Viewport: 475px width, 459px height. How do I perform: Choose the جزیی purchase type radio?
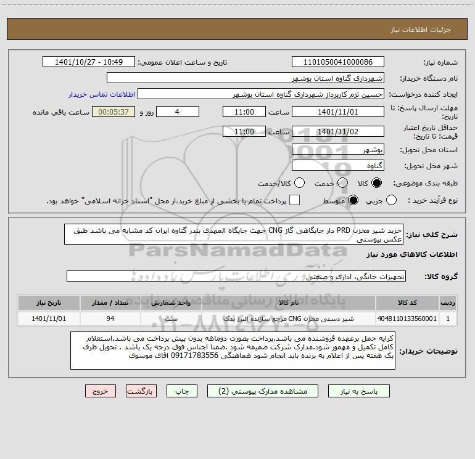coord(391,200)
